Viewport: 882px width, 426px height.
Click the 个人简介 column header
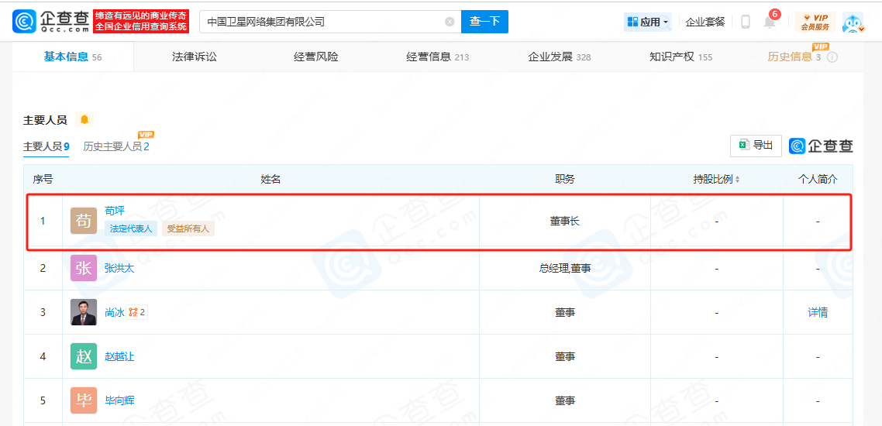pos(818,179)
